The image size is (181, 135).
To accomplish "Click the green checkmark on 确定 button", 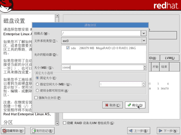I will tap(129, 105).
